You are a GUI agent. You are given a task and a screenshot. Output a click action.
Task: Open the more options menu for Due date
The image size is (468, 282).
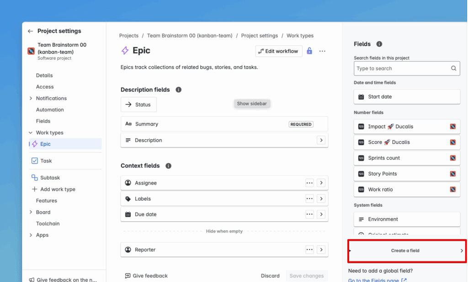coord(309,214)
